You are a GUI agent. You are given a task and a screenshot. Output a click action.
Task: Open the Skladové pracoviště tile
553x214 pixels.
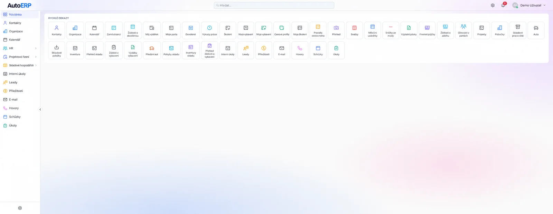click(518, 30)
